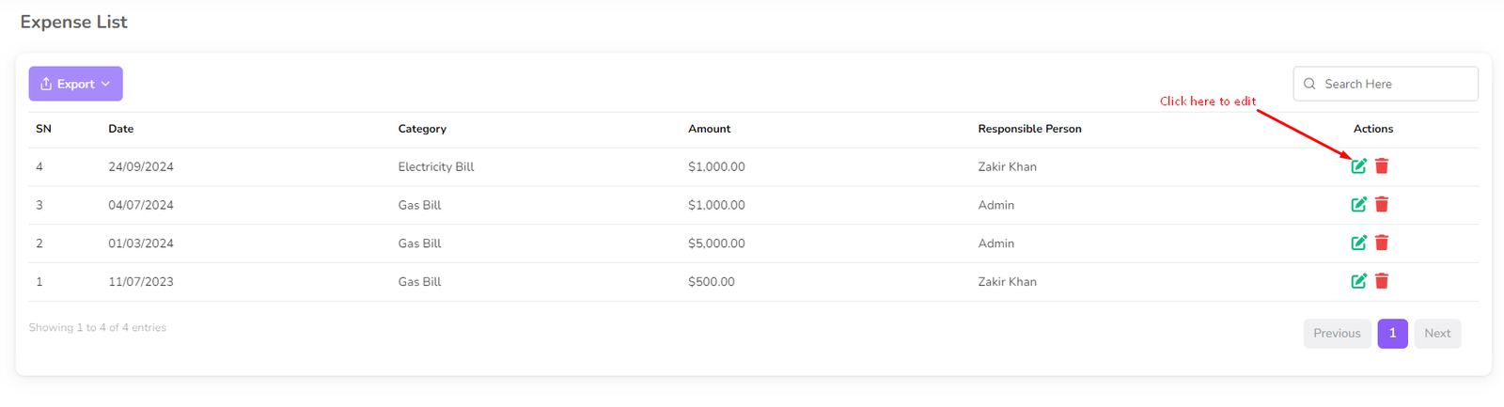Delete the Electricity Bill expense row
The height and width of the screenshot is (407, 1504).
pos(1382,166)
